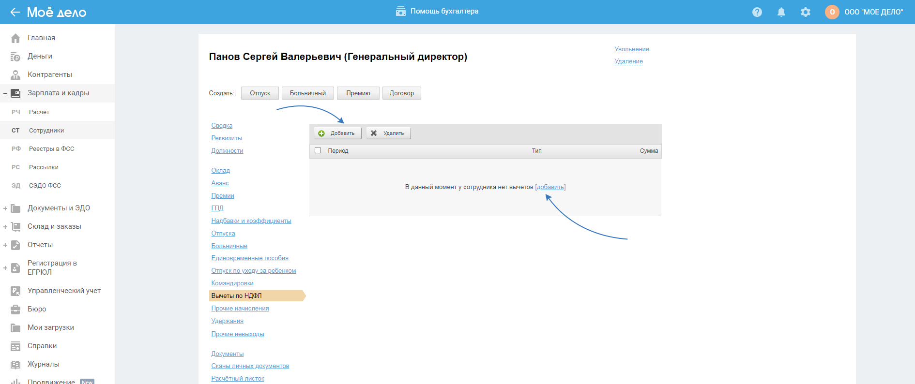Open the СЭДО ФСС submenu item
Image resolution: width=915 pixels, height=384 pixels.
point(57,185)
